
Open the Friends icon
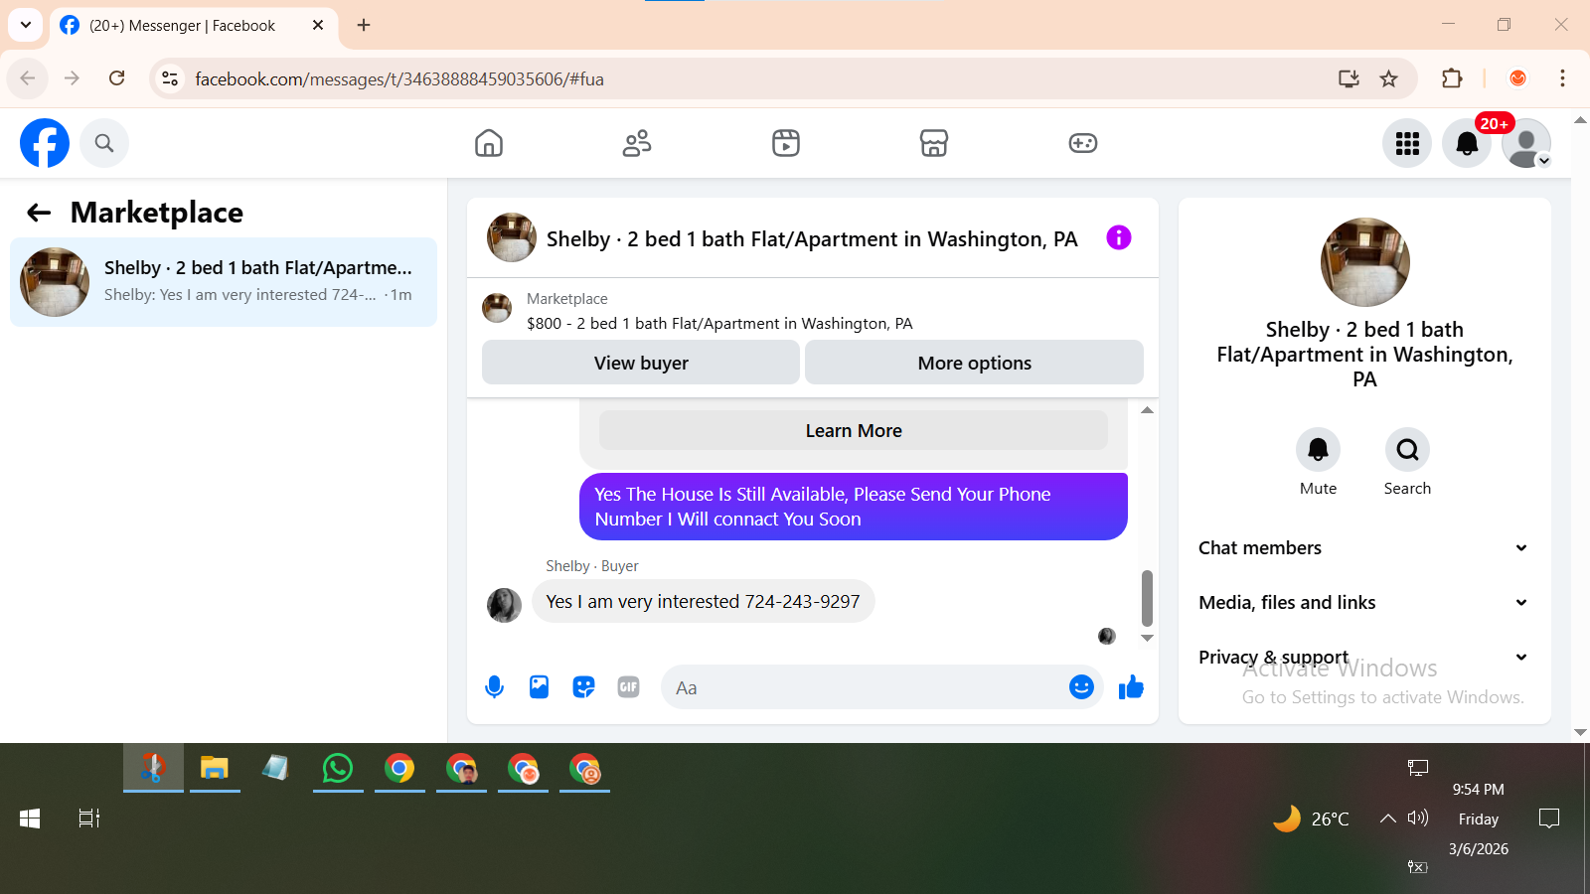coord(637,143)
